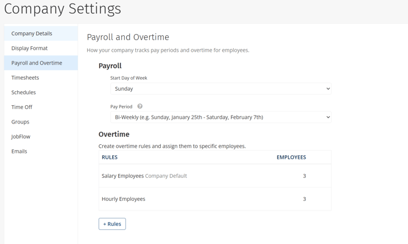The image size is (408, 244).
Task: Open the Start Day of Week dropdown
Action: tap(220, 89)
